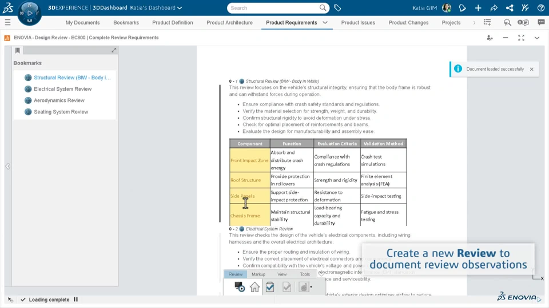Open the hamburger navigation menu

[x=7, y=23]
